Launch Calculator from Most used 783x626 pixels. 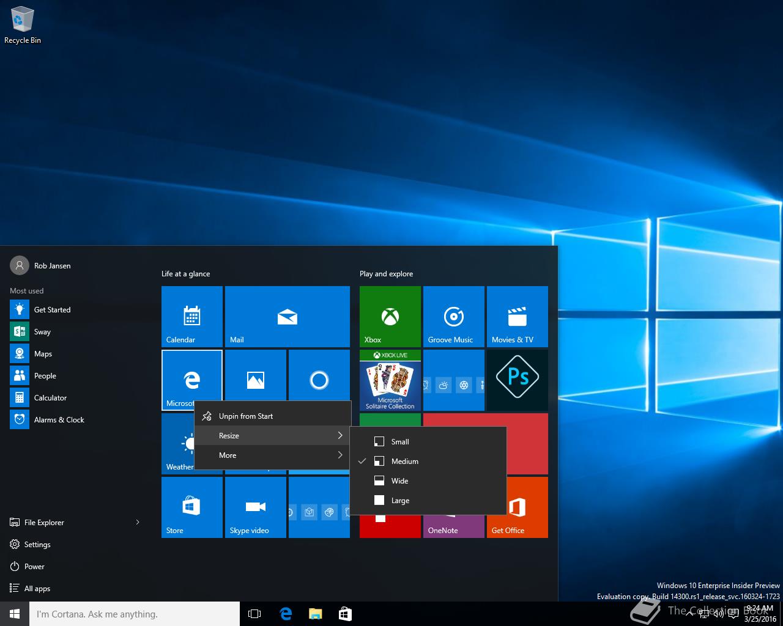[76, 398]
